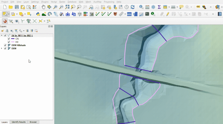Click the Identify Features tool

pyautogui.click(x=141, y=7)
